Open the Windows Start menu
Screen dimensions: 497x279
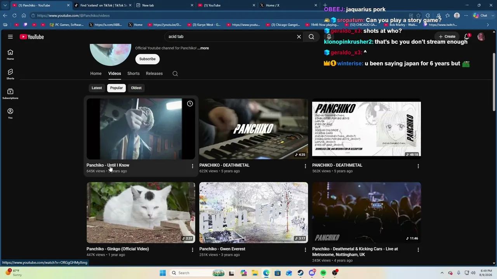tap(163, 273)
